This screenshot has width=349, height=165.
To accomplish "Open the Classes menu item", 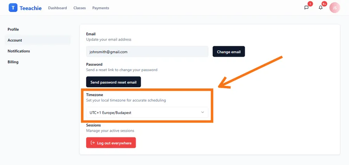I will pos(79,8).
